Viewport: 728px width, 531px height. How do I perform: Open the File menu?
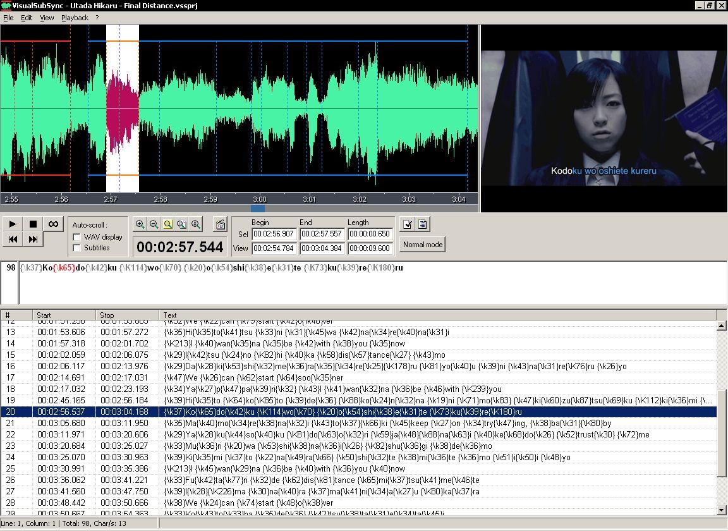8,18
